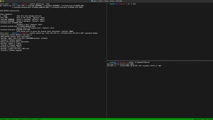The width and height of the screenshot is (213, 120).
Task: Click the exploit command with '--password waddup'
Action: 64,33
